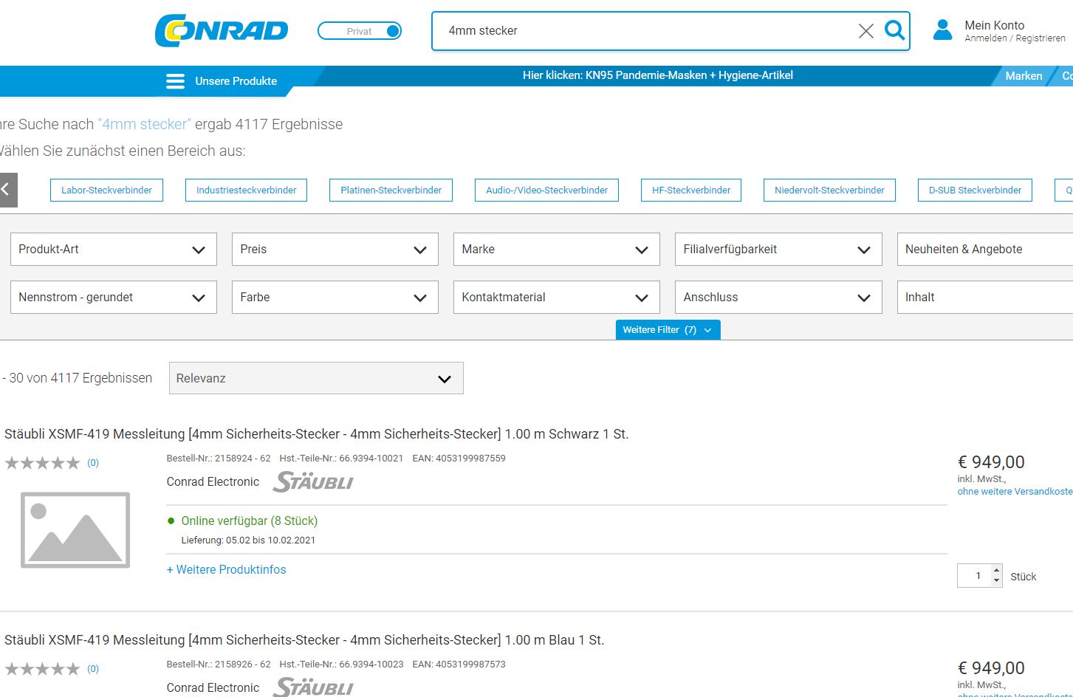Click the magnifying glass search icon
Viewport: 1073px width, 697px height.
pyautogui.click(x=894, y=30)
